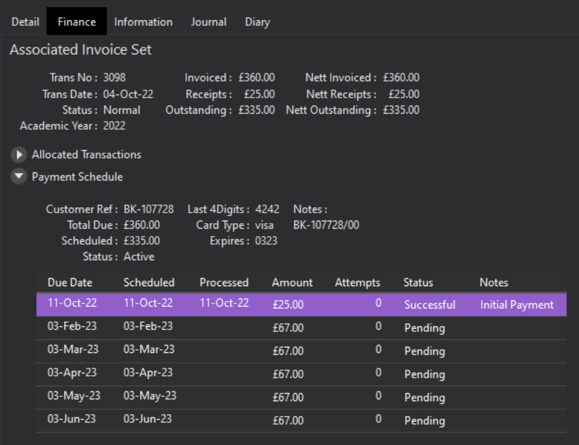Select the 11-Oct-22 due date row

(302, 305)
